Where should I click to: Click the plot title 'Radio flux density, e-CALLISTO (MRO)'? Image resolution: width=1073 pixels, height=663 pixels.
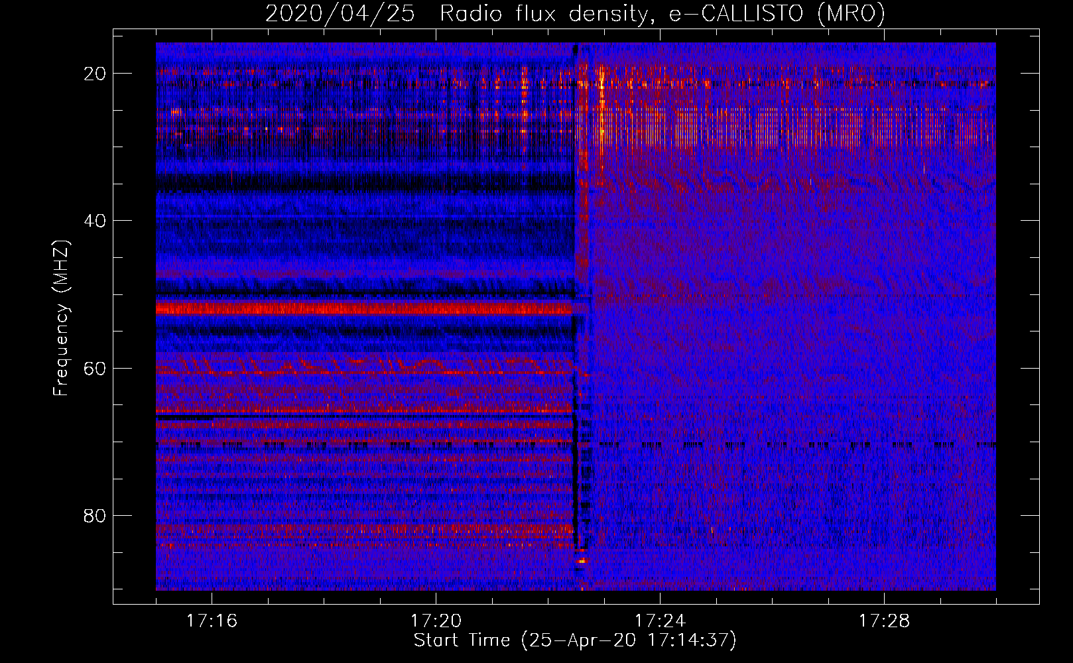pyautogui.click(x=662, y=13)
